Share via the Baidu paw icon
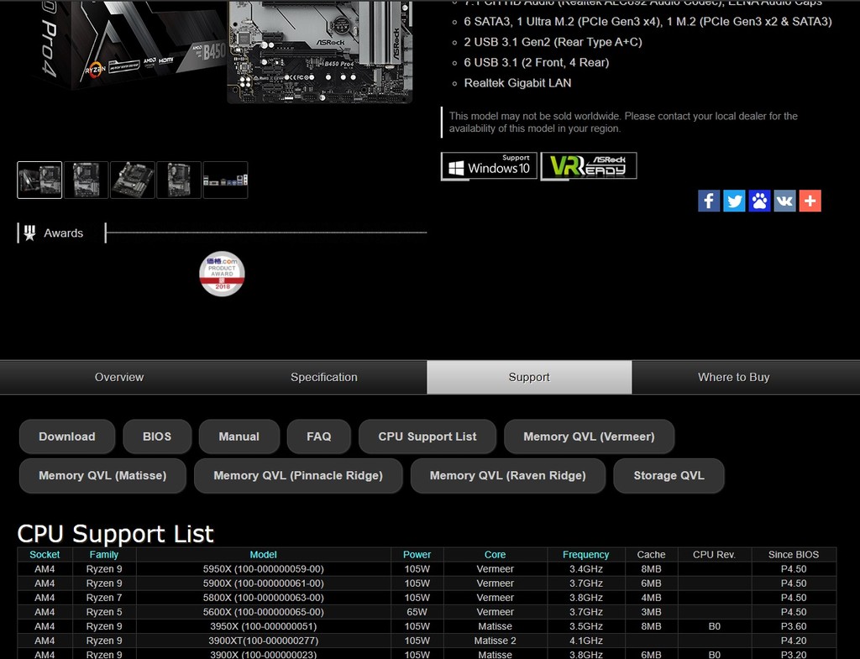The height and width of the screenshot is (659, 860). [759, 201]
